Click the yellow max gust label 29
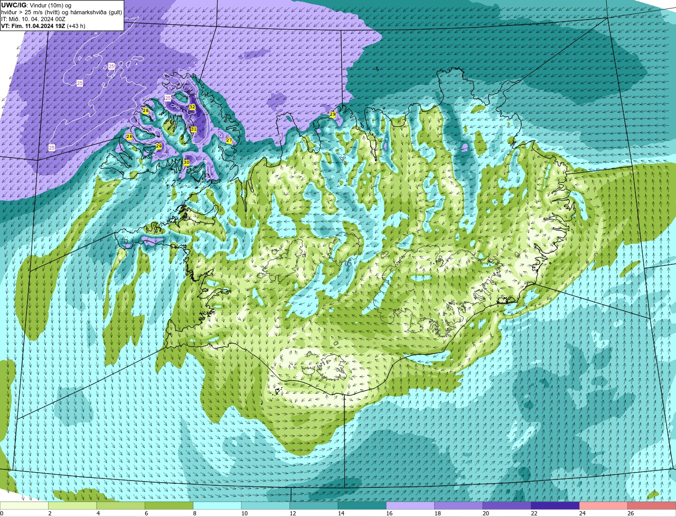This screenshot has height=517, width=676. pyautogui.click(x=333, y=114)
